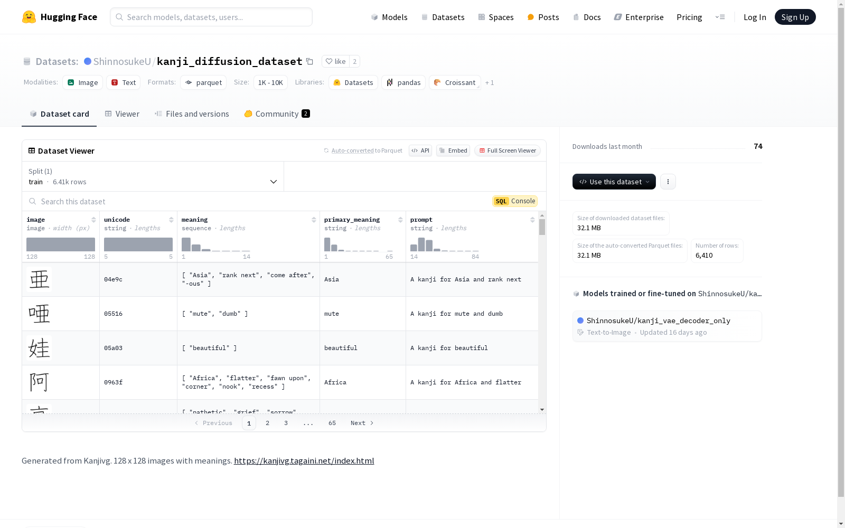Expand the train split dropdown
Screen dimensions: 845x528
tap(153, 176)
